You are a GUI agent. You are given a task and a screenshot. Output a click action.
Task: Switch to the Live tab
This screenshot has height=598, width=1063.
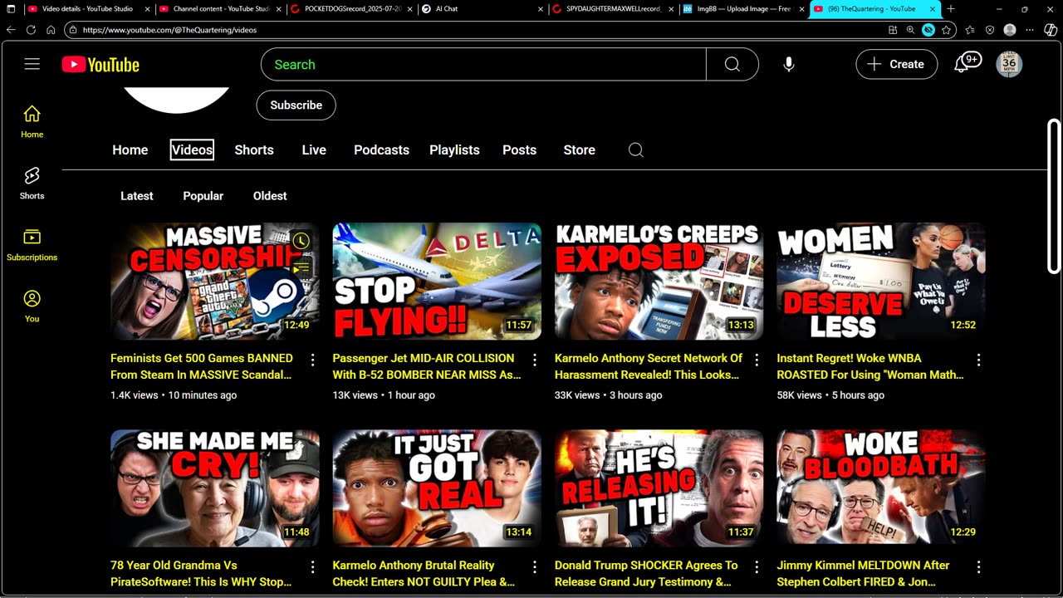click(x=314, y=149)
